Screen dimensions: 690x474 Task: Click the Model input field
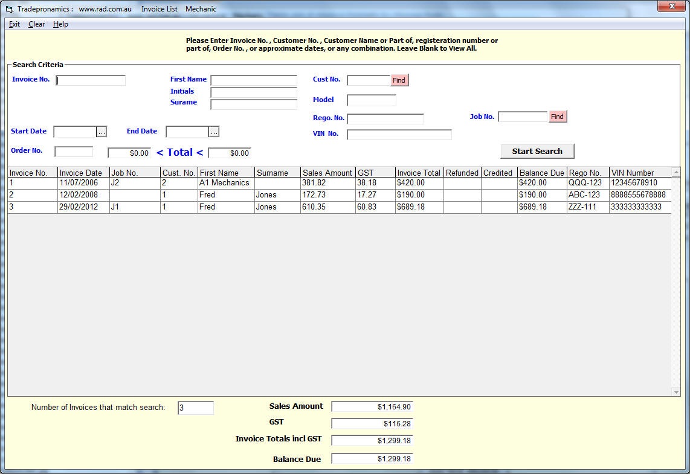[x=372, y=100]
